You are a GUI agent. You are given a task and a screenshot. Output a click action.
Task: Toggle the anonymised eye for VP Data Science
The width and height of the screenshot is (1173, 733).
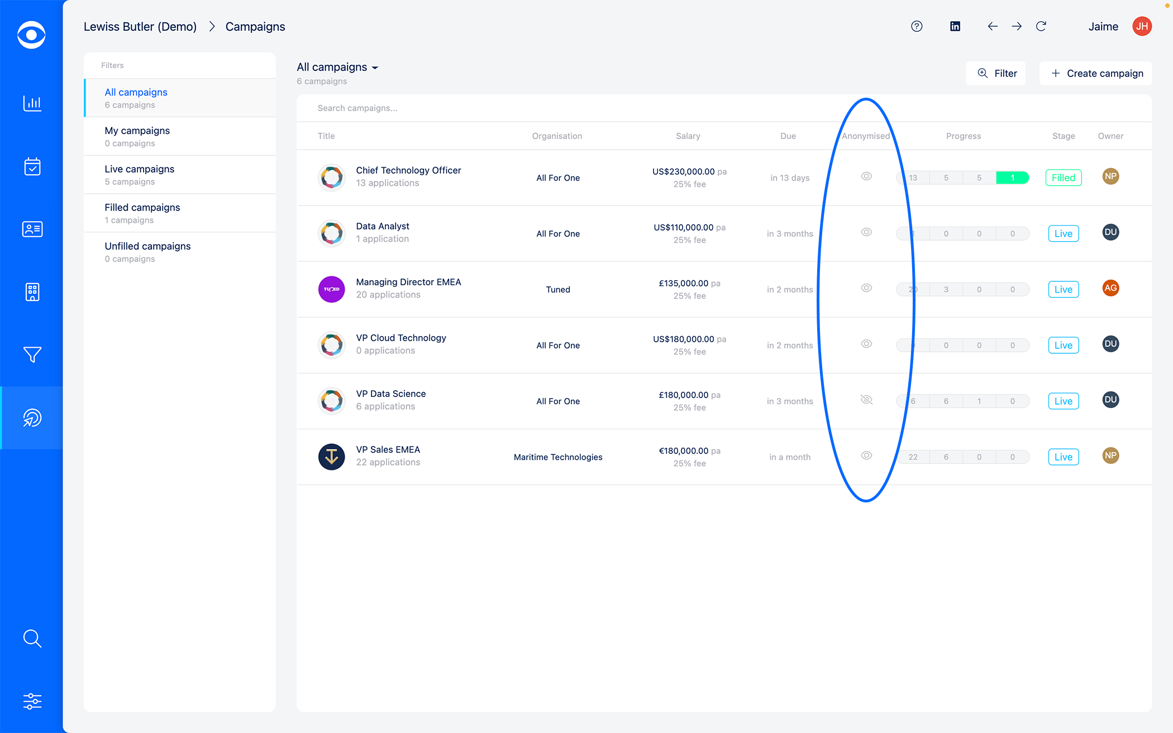(x=866, y=400)
